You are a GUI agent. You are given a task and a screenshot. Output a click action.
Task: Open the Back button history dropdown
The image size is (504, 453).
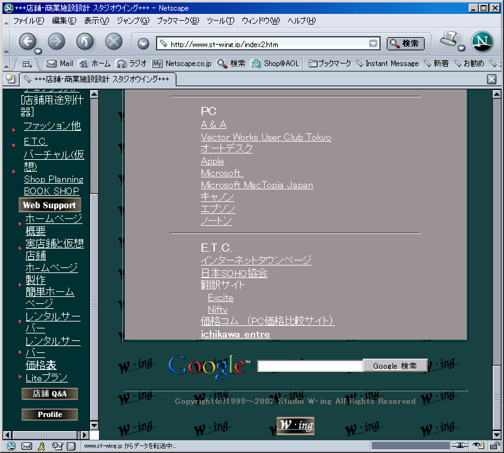[x=38, y=51]
